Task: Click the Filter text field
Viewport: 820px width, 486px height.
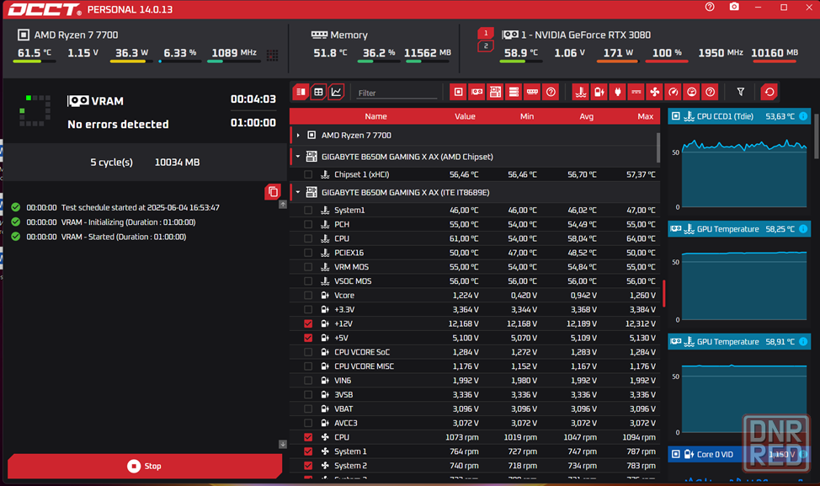Action: point(397,93)
